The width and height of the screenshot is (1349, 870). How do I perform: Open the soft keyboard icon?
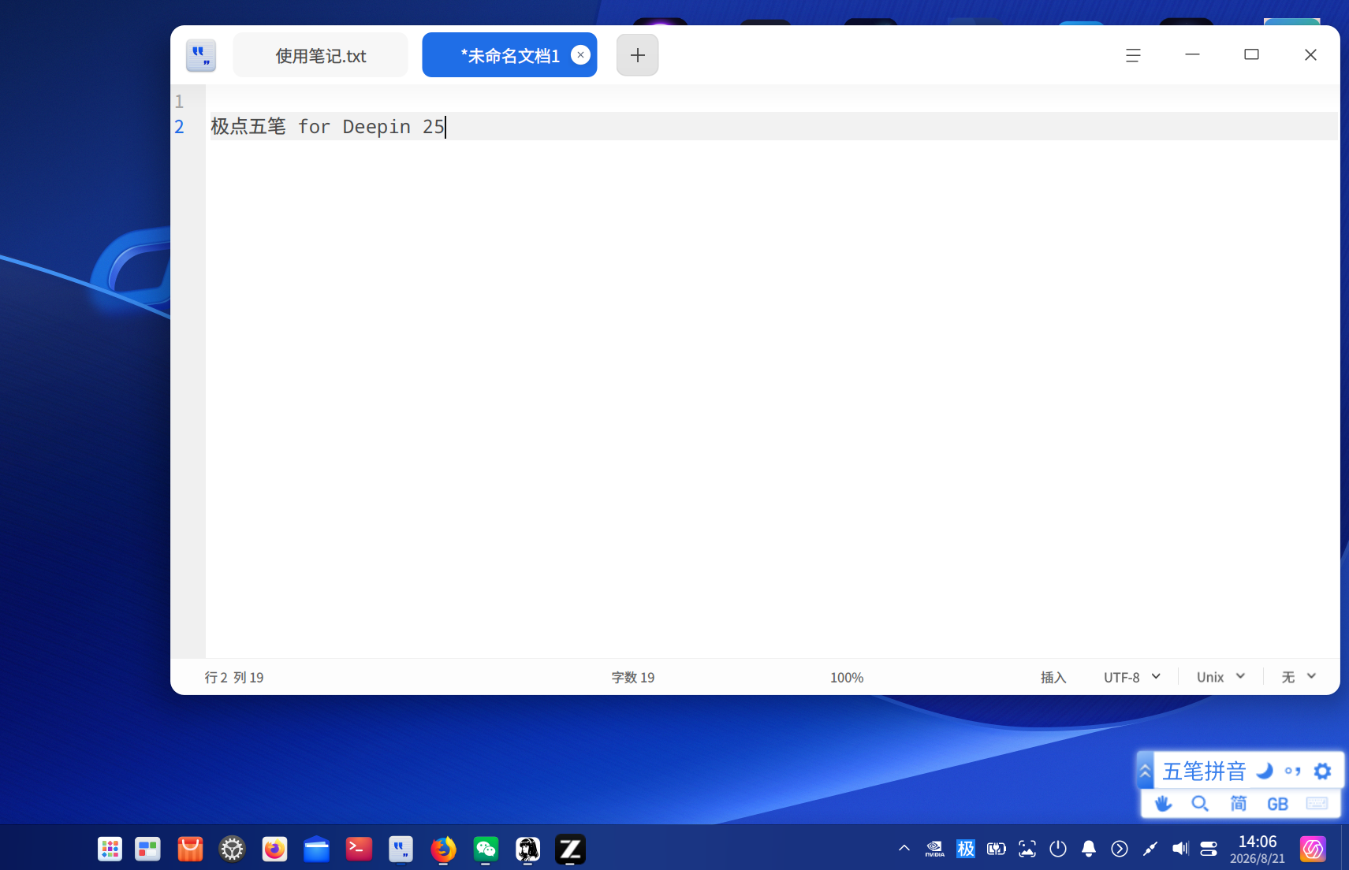(1317, 803)
